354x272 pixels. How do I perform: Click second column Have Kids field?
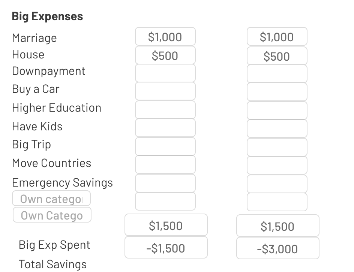pyautogui.click(x=277, y=129)
